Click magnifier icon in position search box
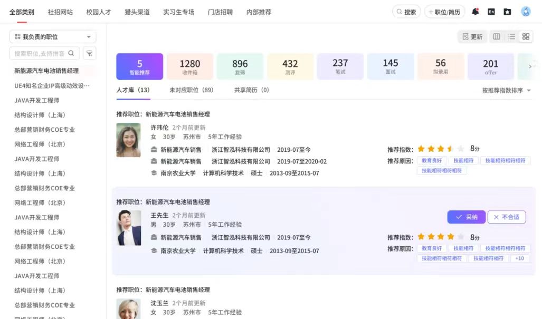Image resolution: width=542 pixels, height=319 pixels. (71, 53)
